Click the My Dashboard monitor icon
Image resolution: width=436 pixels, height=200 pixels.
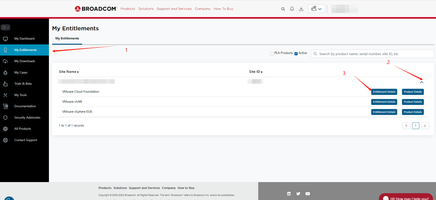(x=5, y=39)
